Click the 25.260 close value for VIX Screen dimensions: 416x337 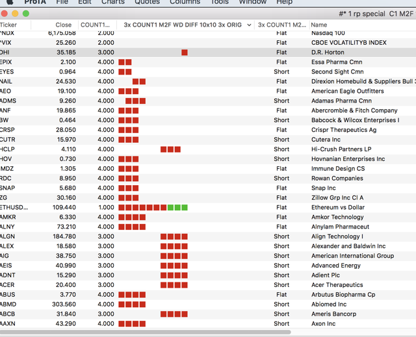(66, 43)
